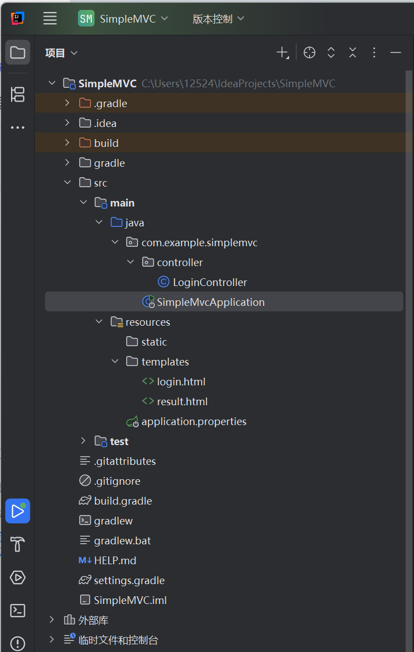Expand the test folder

pos(83,441)
